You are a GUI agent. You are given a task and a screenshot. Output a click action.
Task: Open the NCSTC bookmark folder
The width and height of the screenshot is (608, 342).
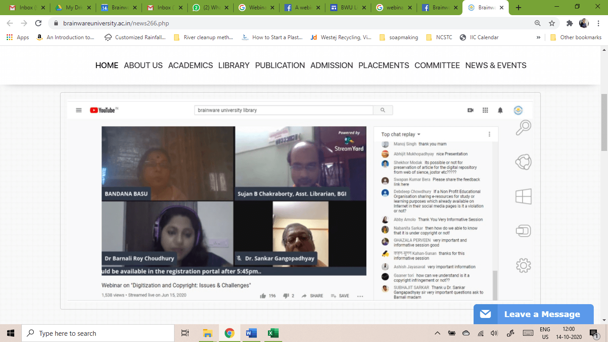point(439,37)
